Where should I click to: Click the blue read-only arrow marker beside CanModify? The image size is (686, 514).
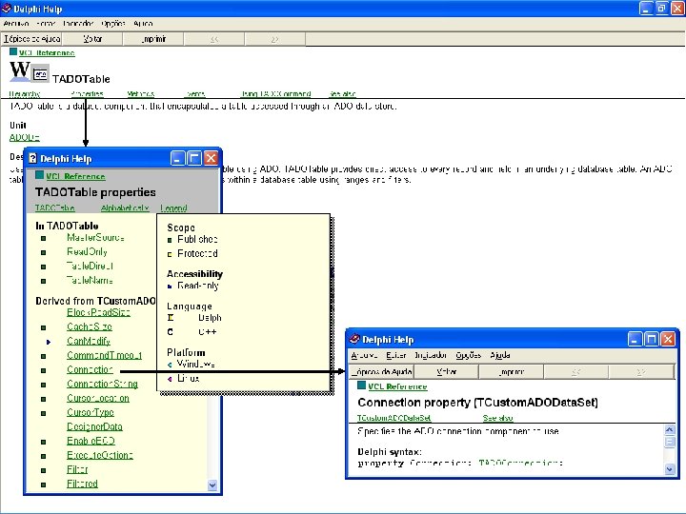pos(49,342)
